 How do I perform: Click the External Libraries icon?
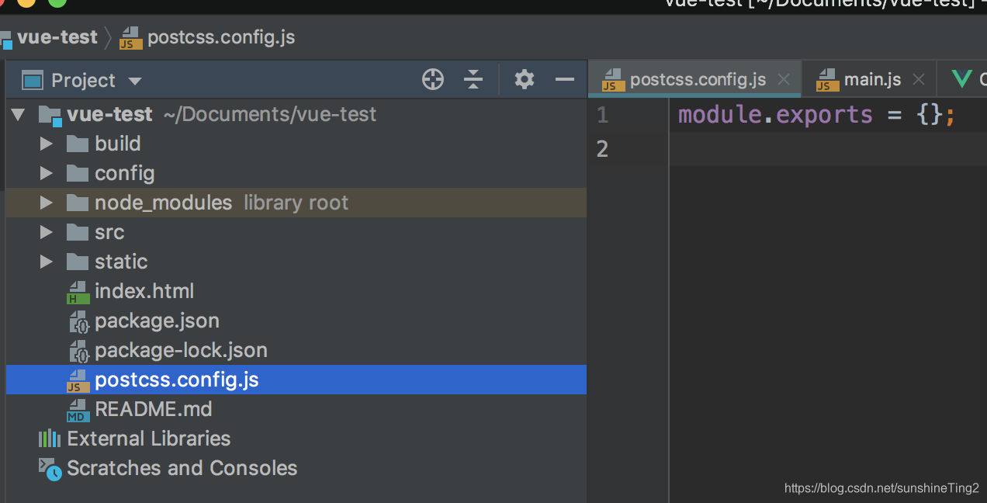pyautogui.click(x=50, y=439)
